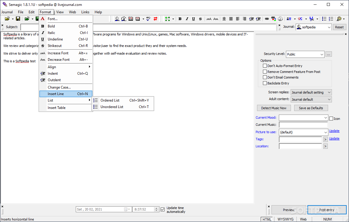Click the LJ user tag toolbar icon

[x=289, y=19]
